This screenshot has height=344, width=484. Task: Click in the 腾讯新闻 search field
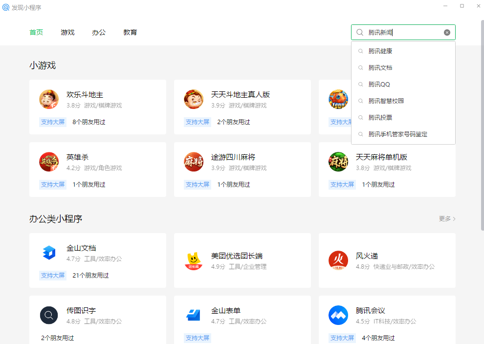tap(403, 32)
